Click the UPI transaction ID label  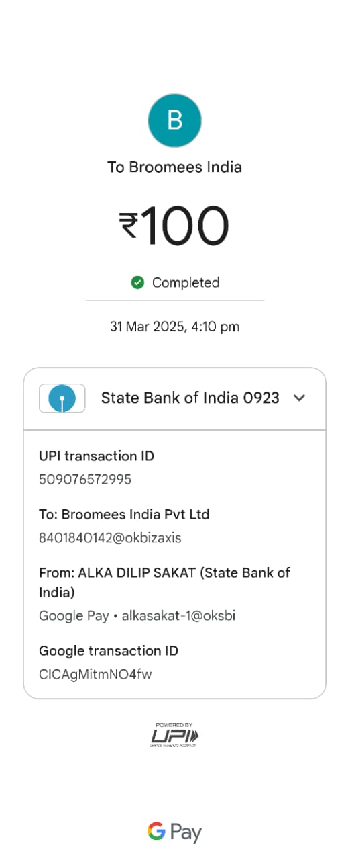click(97, 456)
